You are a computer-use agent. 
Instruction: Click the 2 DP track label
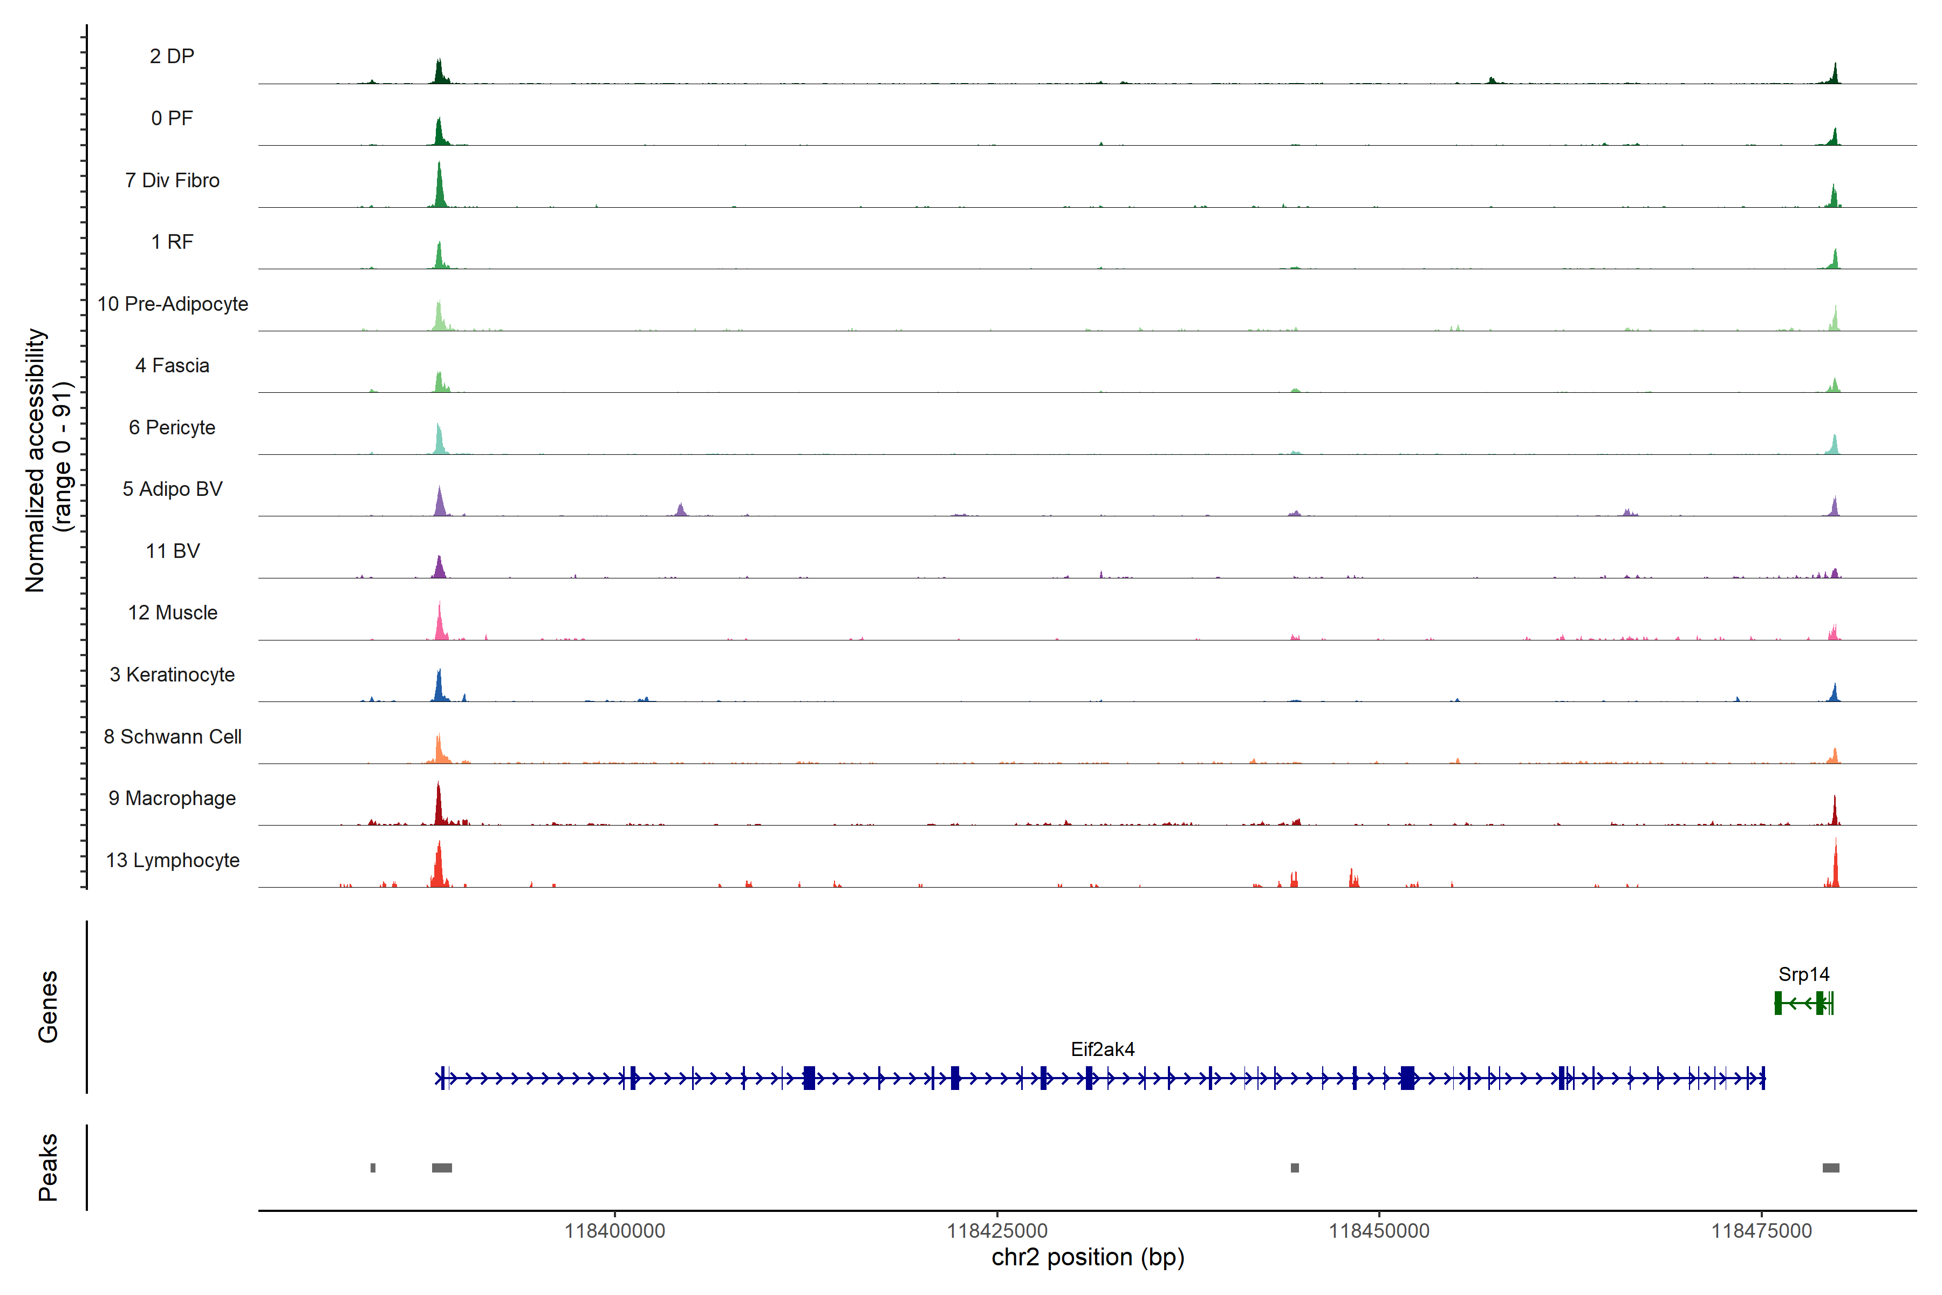(172, 56)
